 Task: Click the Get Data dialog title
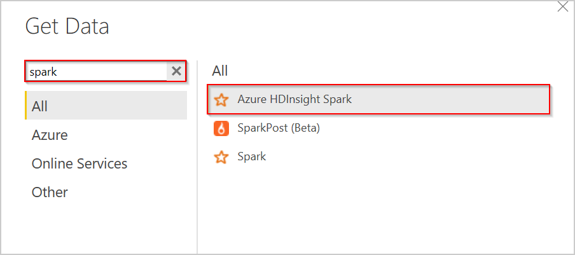[x=67, y=27]
